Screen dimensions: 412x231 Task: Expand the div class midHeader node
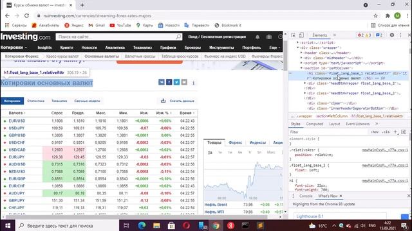(x=301, y=58)
